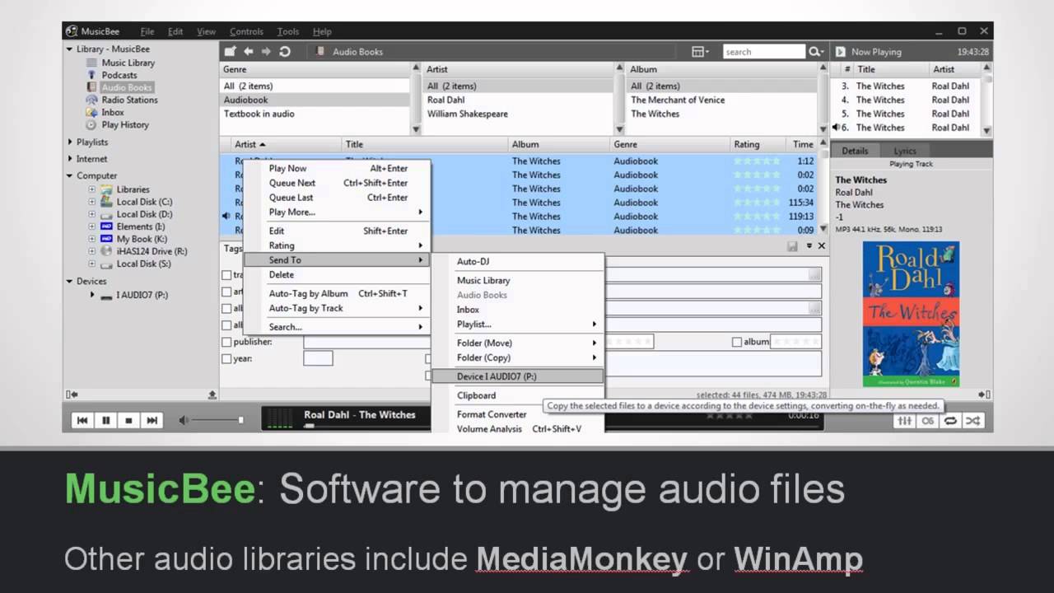Toggle the shuffle button
Viewport: 1054px width, 593px height.
972,421
